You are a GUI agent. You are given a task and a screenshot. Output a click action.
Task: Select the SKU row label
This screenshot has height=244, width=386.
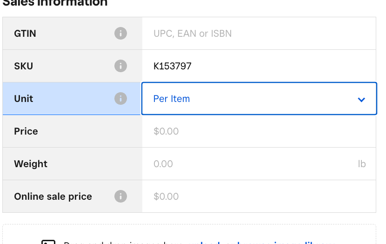coord(24,66)
